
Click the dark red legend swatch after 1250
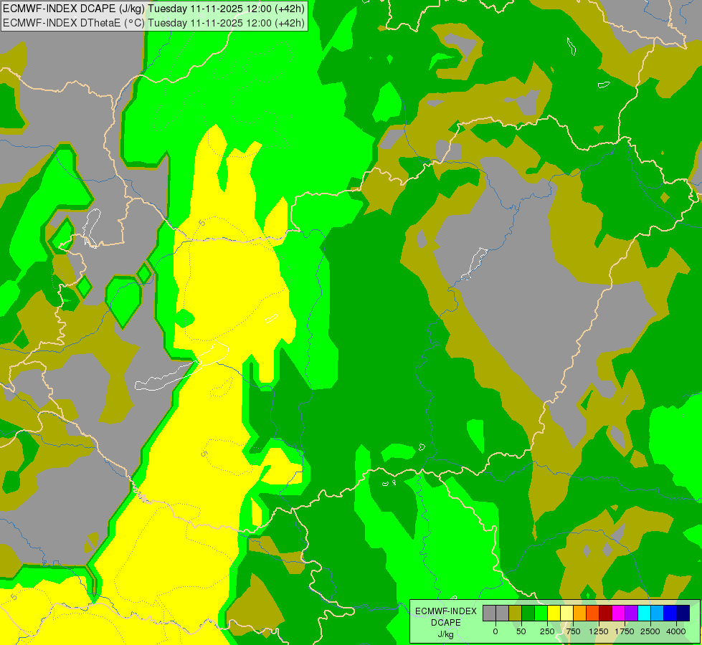606,613
